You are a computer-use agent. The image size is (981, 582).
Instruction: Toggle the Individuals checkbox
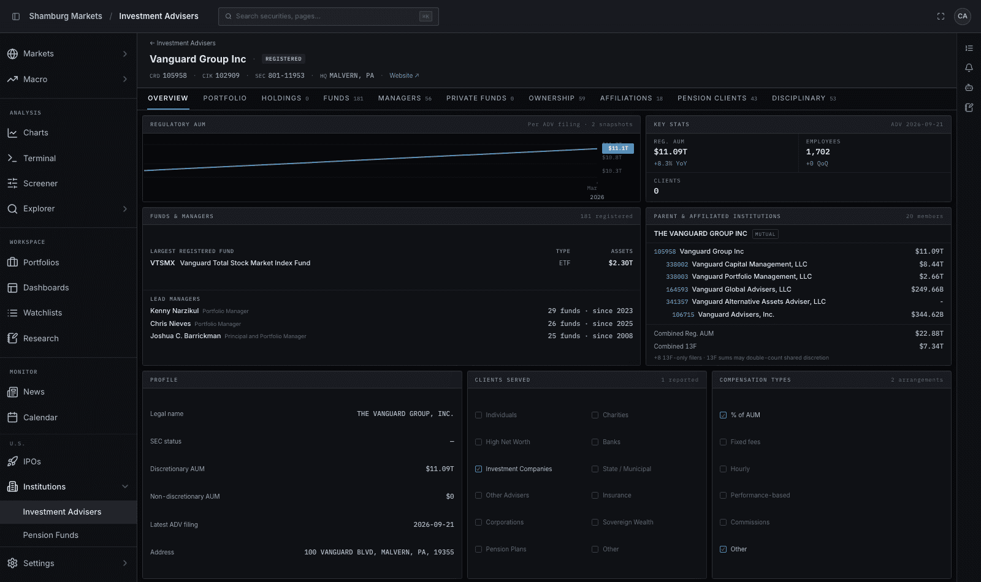[478, 415]
